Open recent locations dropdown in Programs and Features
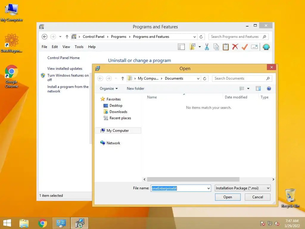The width and height of the screenshot is (305, 229). tap(60, 37)
